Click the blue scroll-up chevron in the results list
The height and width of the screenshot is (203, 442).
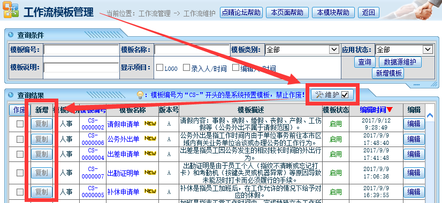[430, 116]
